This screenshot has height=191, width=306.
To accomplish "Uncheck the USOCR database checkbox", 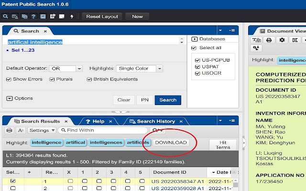I will click(197, 73).
